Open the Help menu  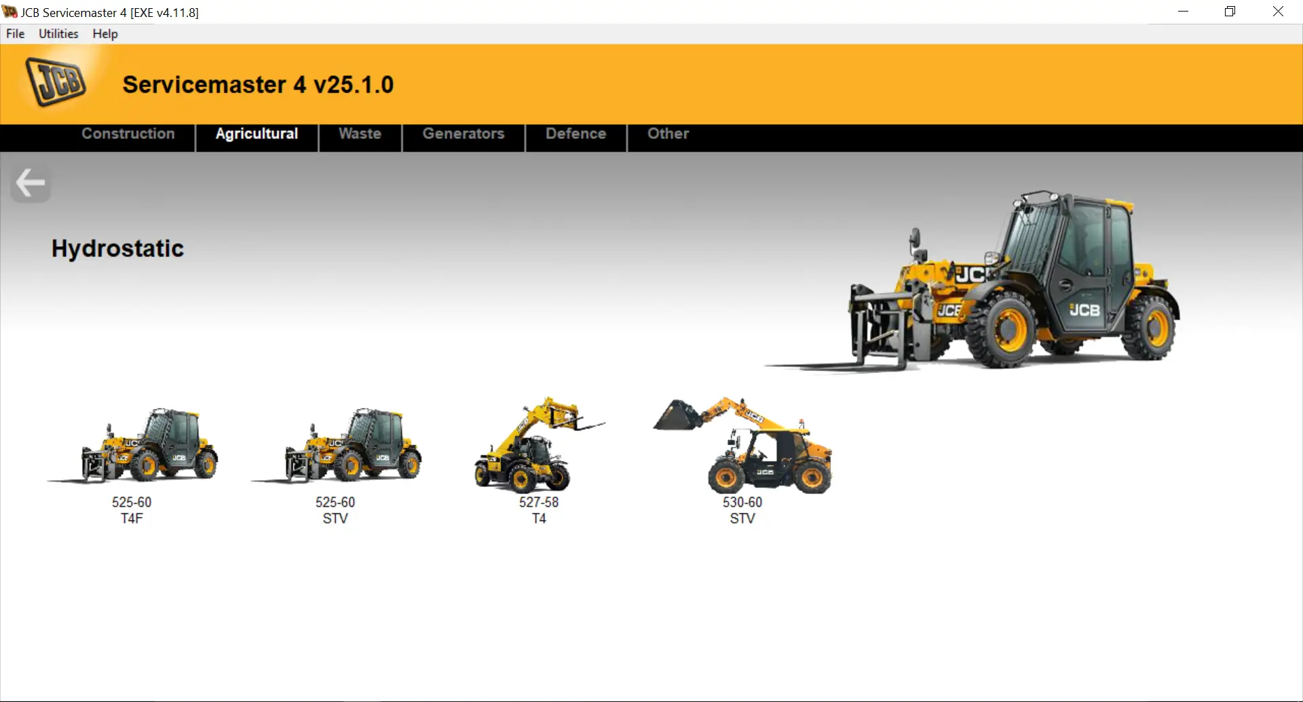(x=105, y=34)
